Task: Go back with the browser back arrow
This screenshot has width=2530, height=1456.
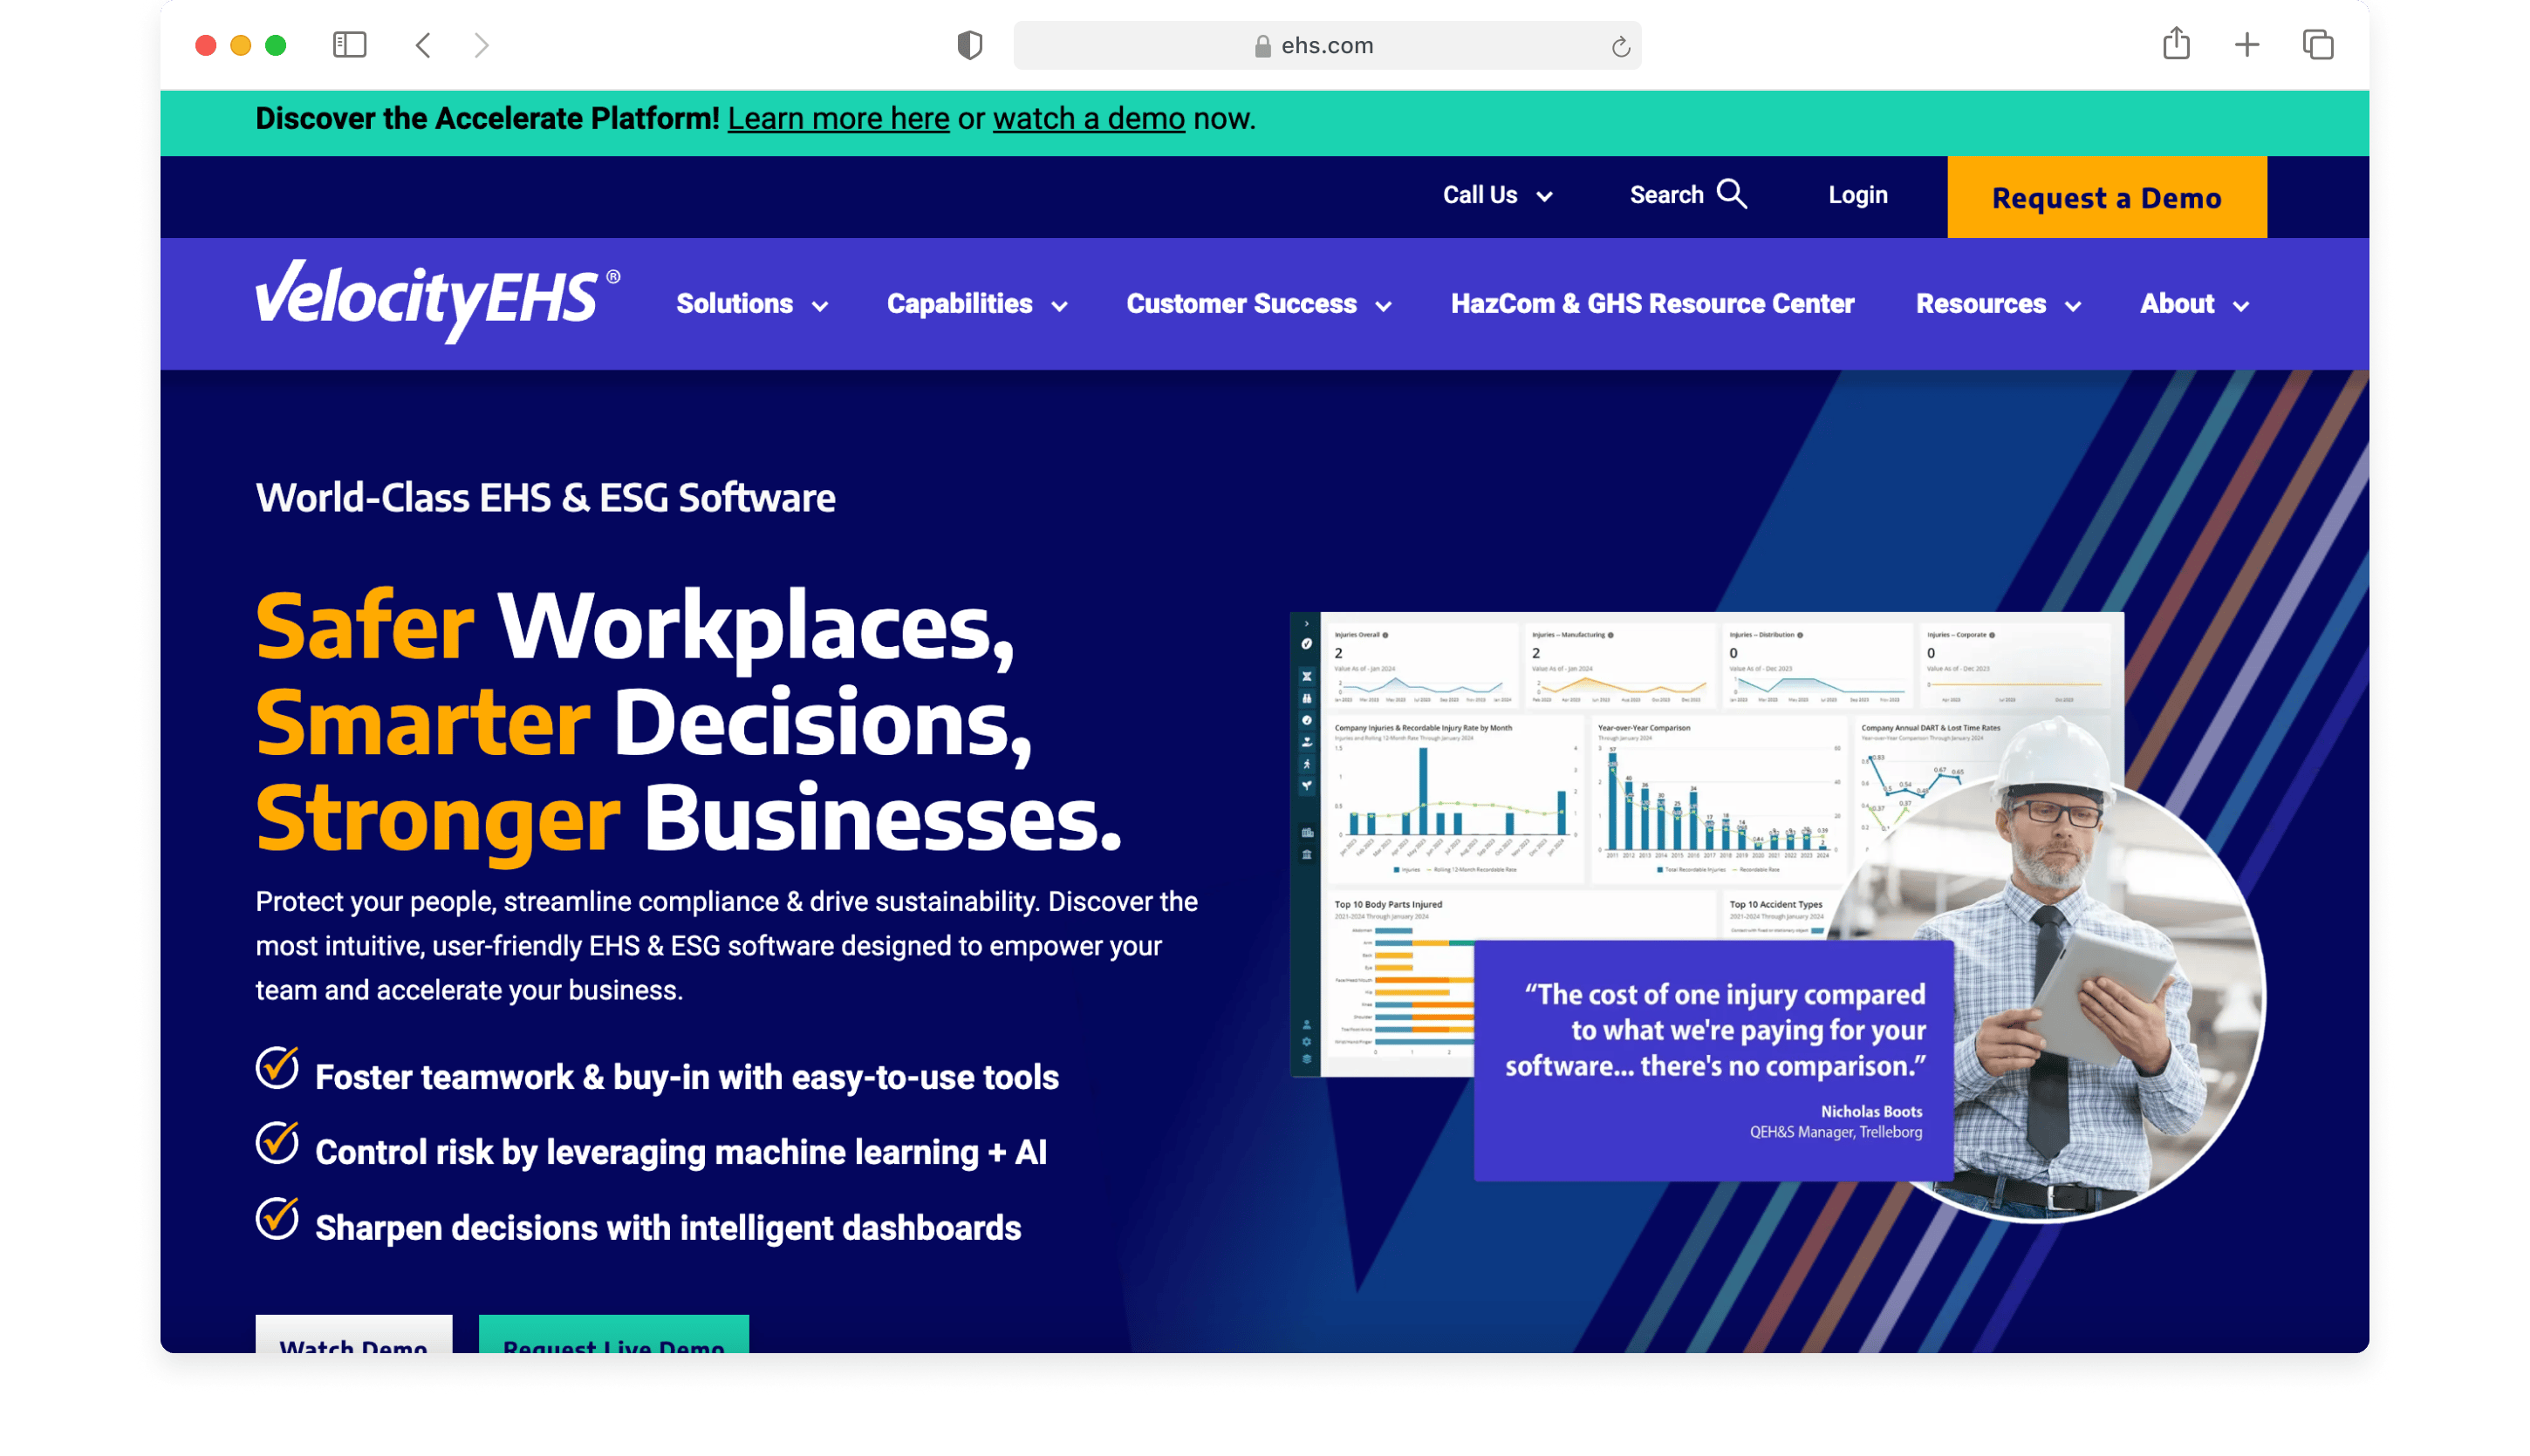Action: pos(423,45)
